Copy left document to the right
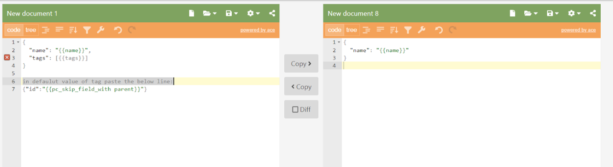 pos(301,64)
